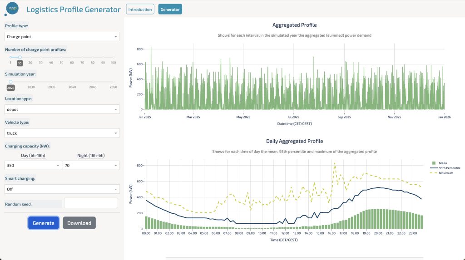Click the Random seed input field

pos(91,203)
